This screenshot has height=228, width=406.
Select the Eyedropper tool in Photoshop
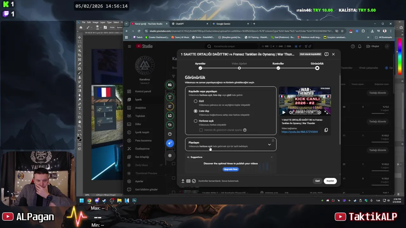(80, 64)
